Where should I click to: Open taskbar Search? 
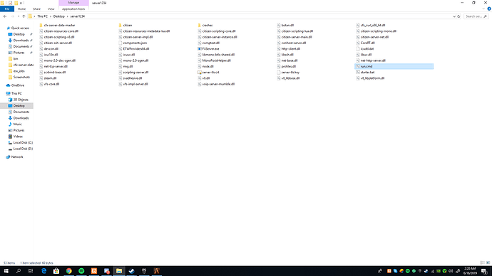click(x=19, y=271)
